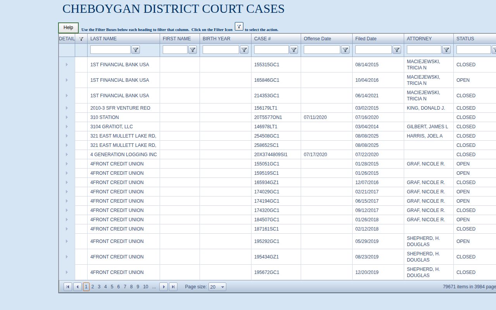This screenshot has height=310, width=496.
Task: Sort by Filed Date column header
Action: 366,39
